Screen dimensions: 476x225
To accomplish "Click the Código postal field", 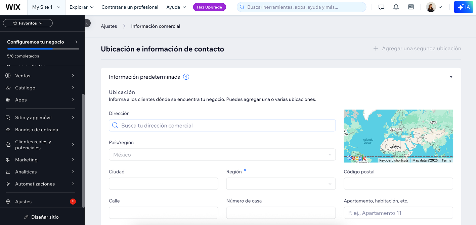I will [398, 184].
